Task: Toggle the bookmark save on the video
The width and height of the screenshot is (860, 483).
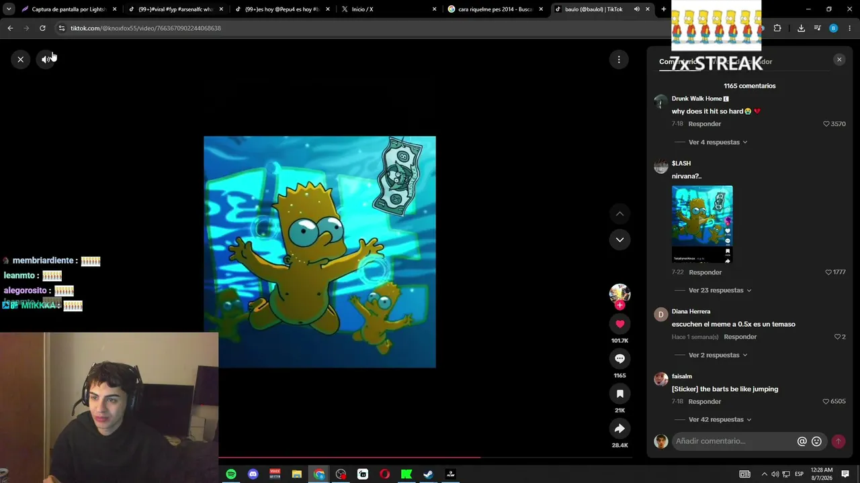Action: (x=619, y=394)
